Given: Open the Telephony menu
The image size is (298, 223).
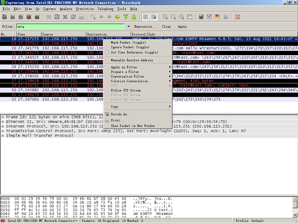Looking at the screenshot, I should pyautogui.click(x=105, y=9).
